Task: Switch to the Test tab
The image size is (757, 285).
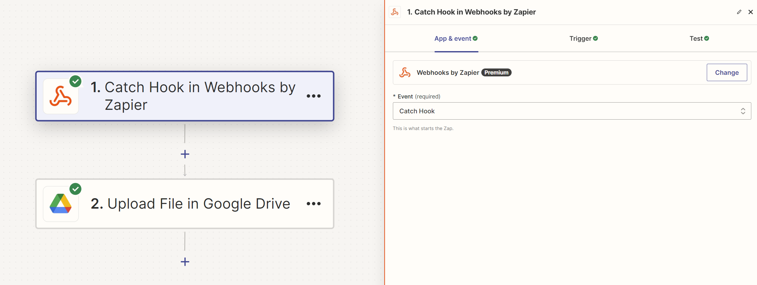Action: [x=699, y=39]
